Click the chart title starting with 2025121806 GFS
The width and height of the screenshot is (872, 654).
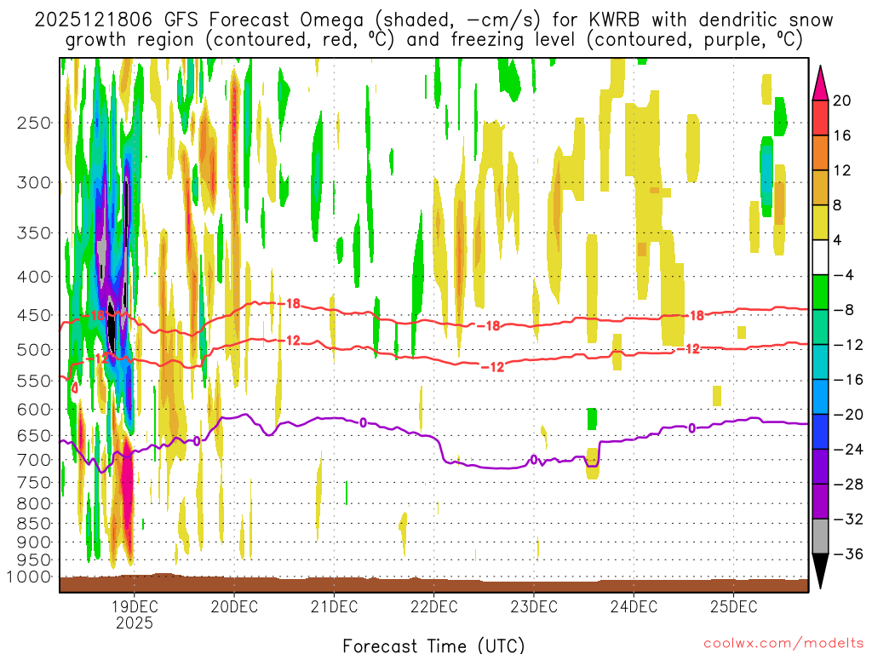pyautogui.click(x=433, y=20)
